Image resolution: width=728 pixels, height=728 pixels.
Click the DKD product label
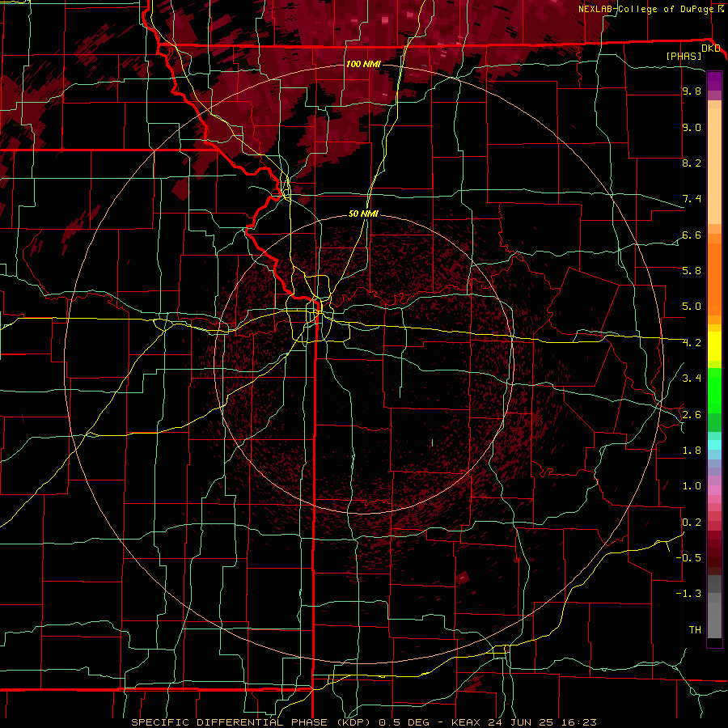coord(711,49)
